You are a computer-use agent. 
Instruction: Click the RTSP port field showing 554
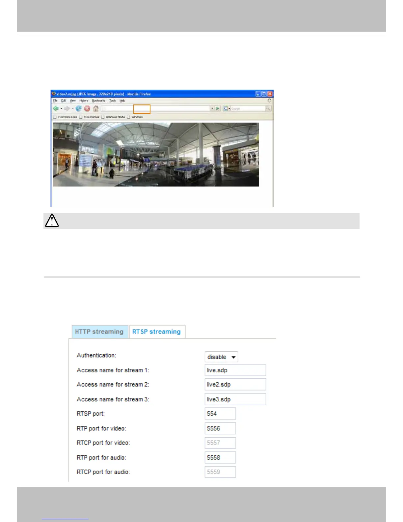tap(220, 414)
